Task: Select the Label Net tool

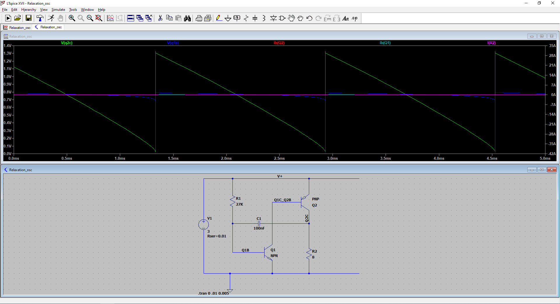Action: pos(237,18)
